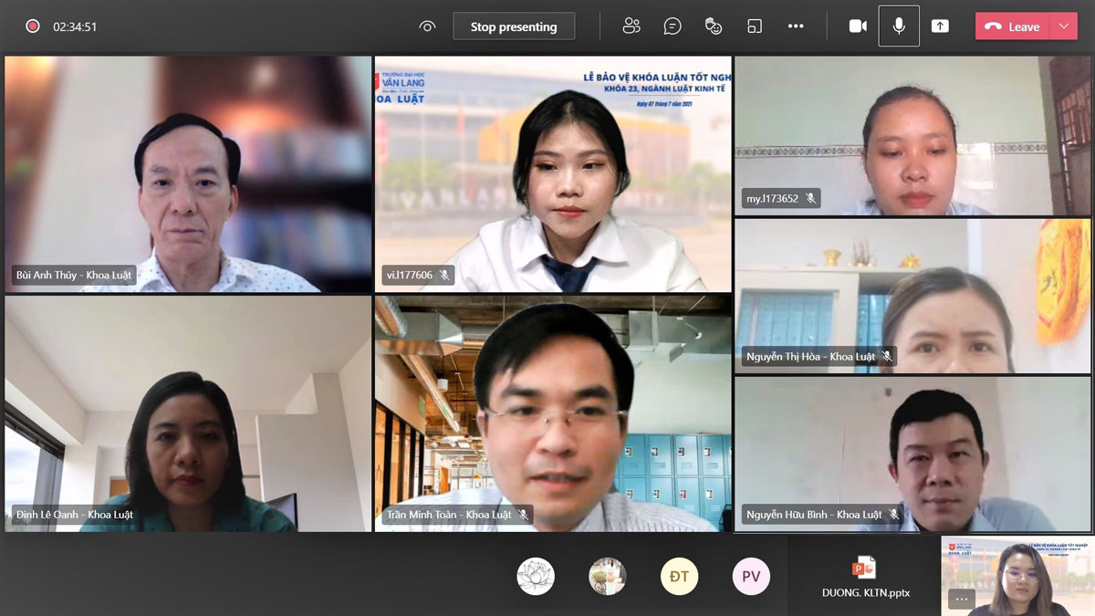Click the label Trần Minh Toàn - Khoa Luật

[449, 515]
